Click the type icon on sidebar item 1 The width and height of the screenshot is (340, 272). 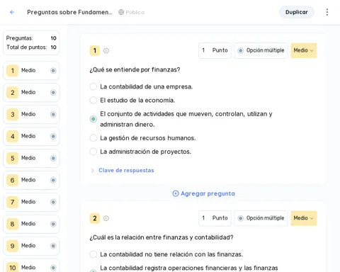tap(53, 70)
